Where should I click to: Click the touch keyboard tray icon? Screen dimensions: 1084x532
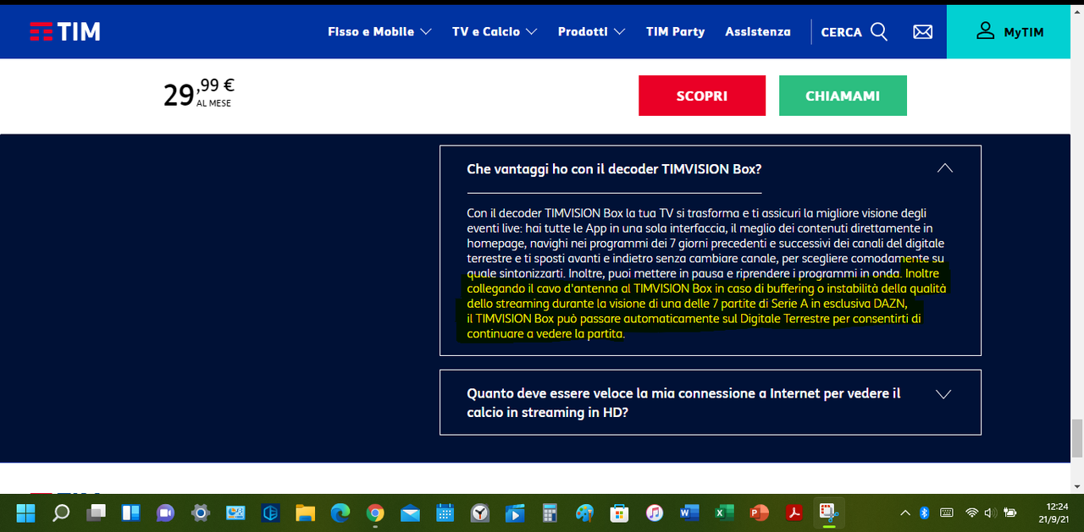point(946,513)
